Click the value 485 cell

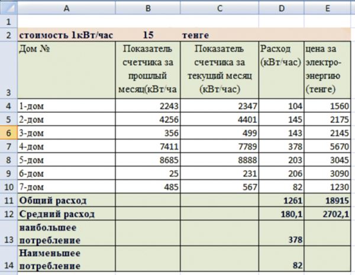(148, 187)
